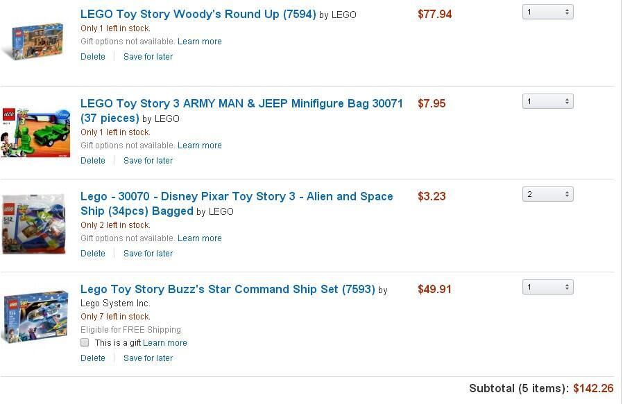
Task: Save Army Man & Jeep for later
Action: pos(148,161)
